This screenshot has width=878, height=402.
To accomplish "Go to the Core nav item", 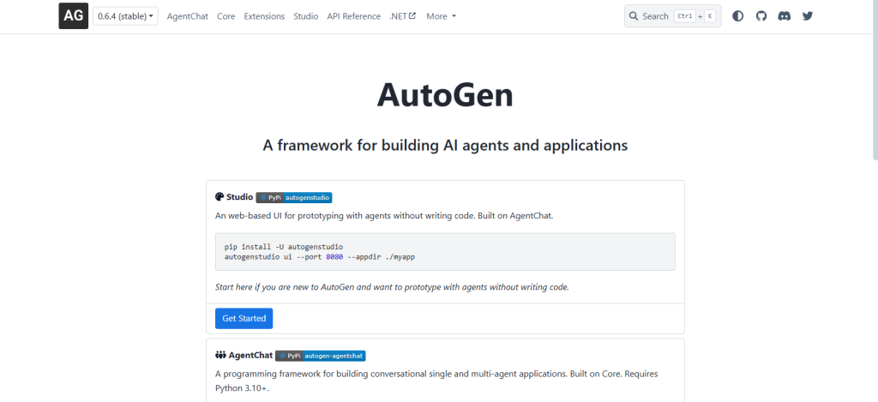I will tap(226, 16).
